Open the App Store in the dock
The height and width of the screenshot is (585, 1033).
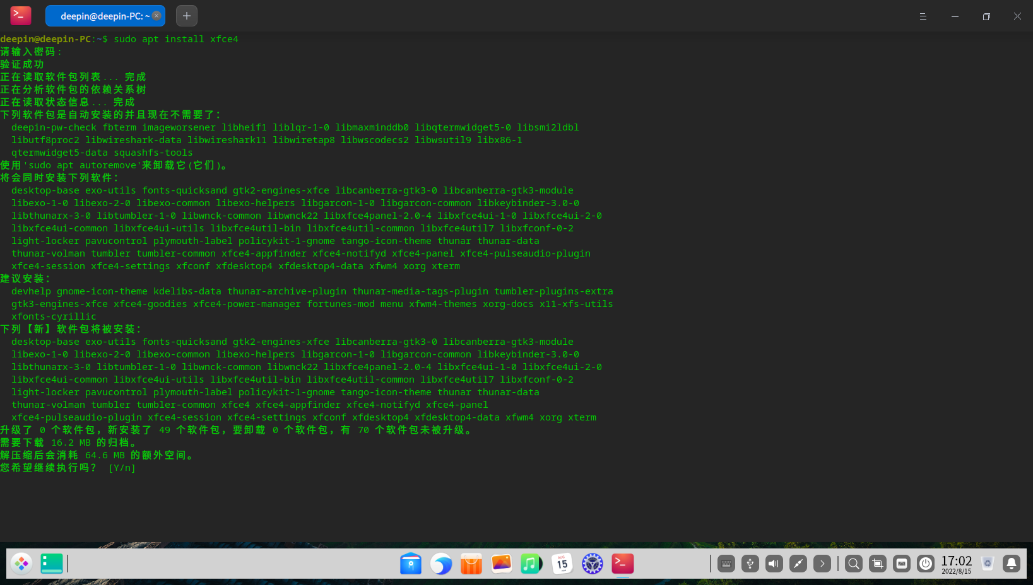coord(471,564)
